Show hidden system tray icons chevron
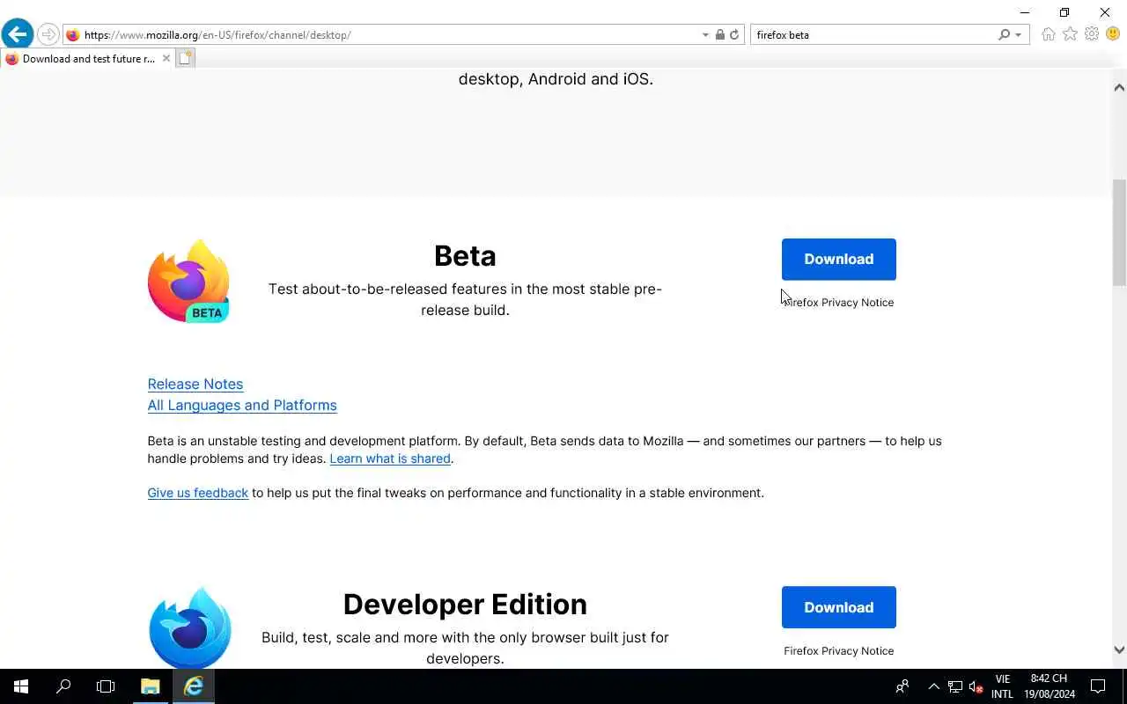 pyautogui.click(x=934, y=686)
